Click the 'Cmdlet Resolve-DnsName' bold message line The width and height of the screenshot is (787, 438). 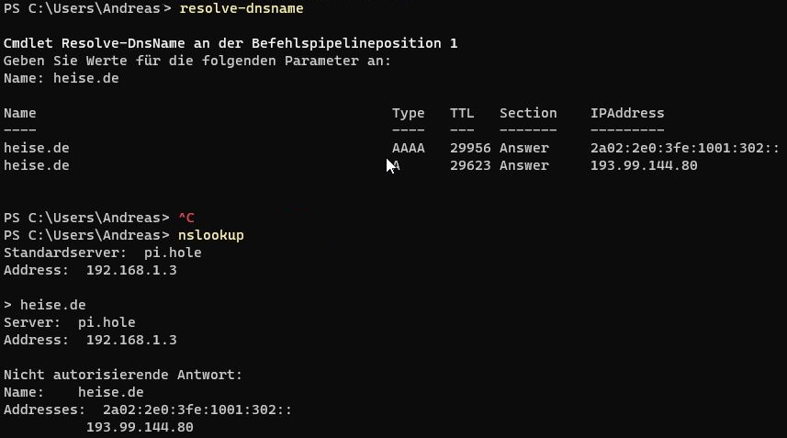pyautogui.click(x=230, y=44)
